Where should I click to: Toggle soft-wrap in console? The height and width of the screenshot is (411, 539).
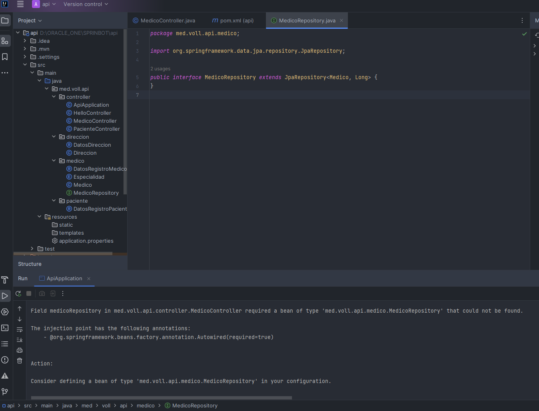click(x=20, y=329)
